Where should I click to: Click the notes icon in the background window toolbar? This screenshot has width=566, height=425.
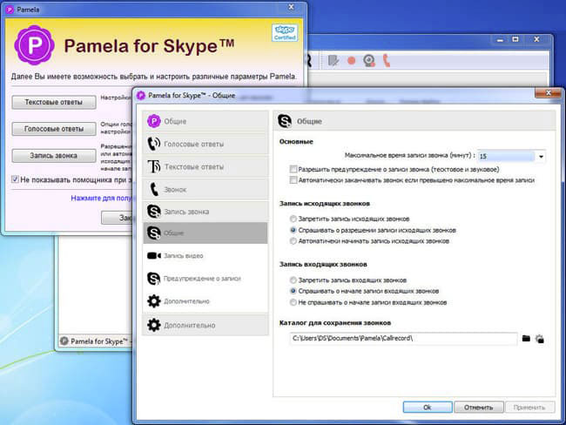pos(333,60)
